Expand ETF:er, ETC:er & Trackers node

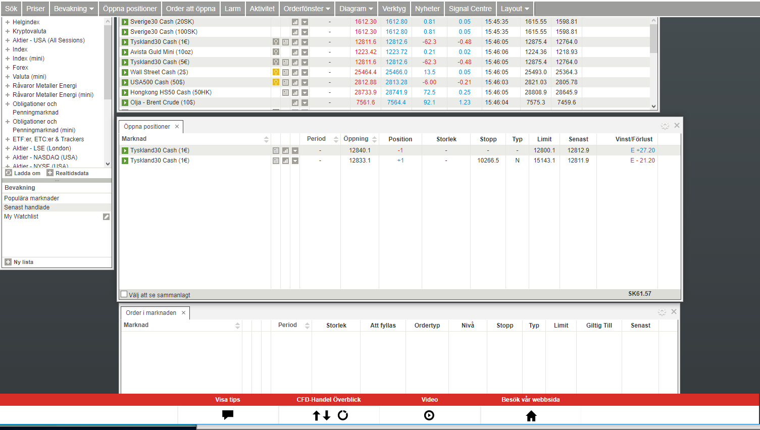[8, 139]
